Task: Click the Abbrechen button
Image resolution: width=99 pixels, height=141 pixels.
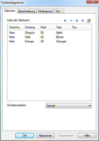Action: (45, 136)
